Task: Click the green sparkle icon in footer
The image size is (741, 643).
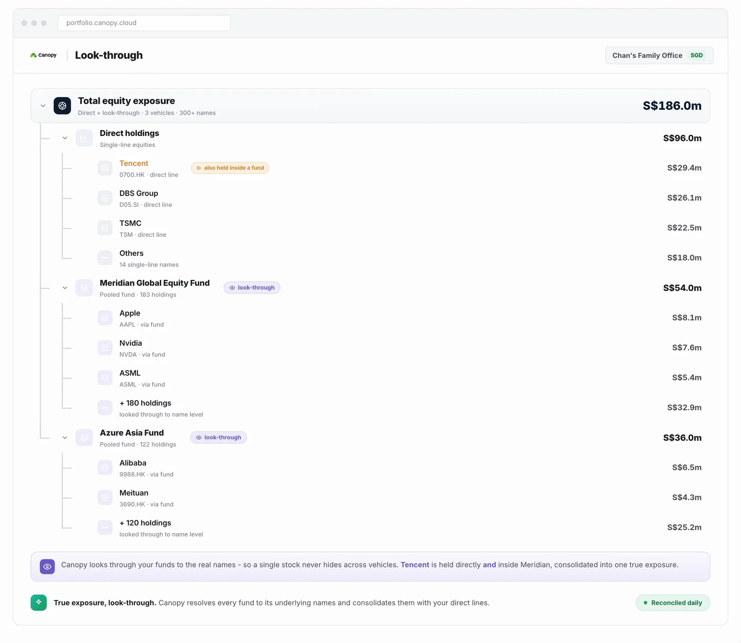Action: [x=39, y=602]
